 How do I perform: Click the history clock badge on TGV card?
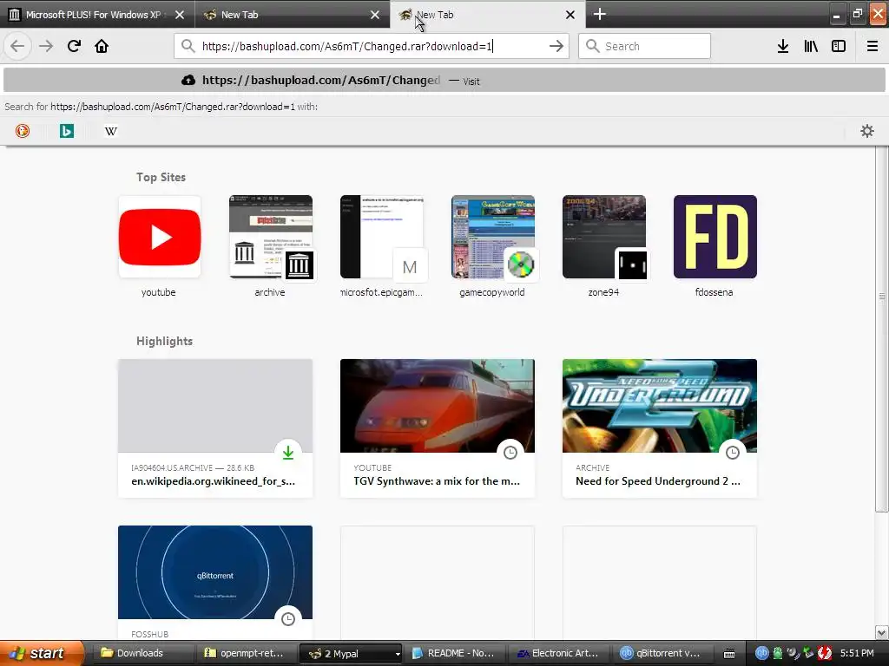tap(510, 453)
